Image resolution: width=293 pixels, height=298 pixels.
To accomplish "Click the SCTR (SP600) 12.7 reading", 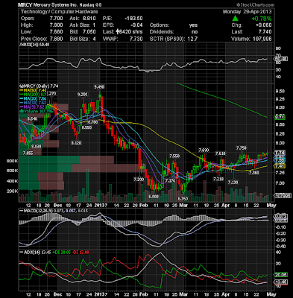I will [174, 39].
